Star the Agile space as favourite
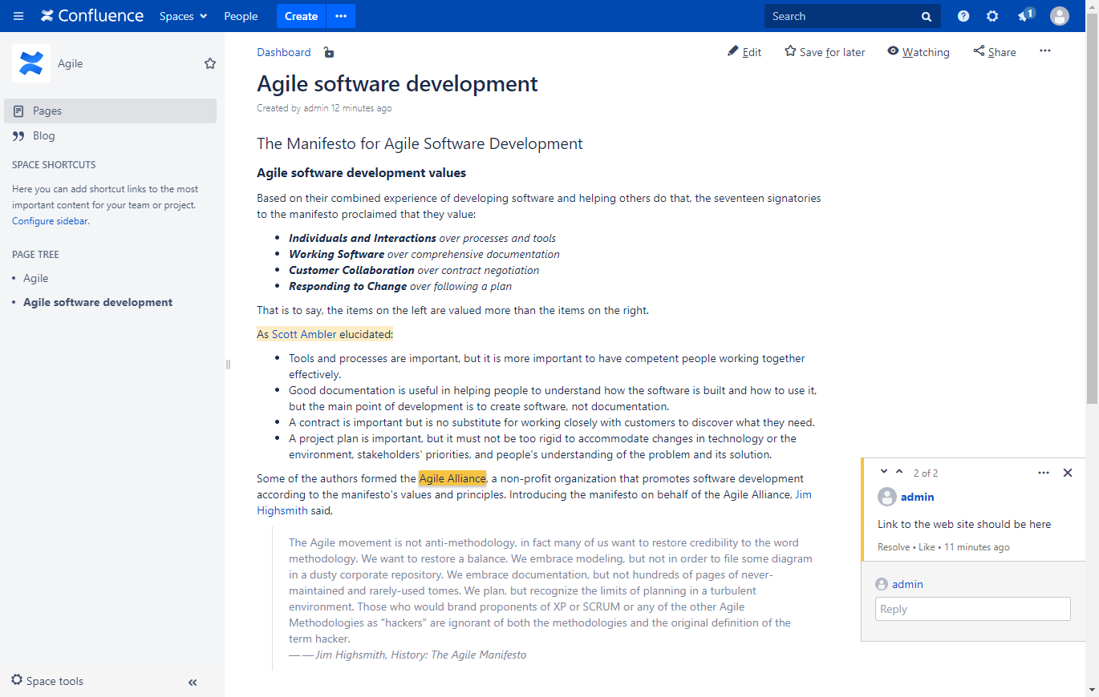1099x697 pixels. pos(210,63)
